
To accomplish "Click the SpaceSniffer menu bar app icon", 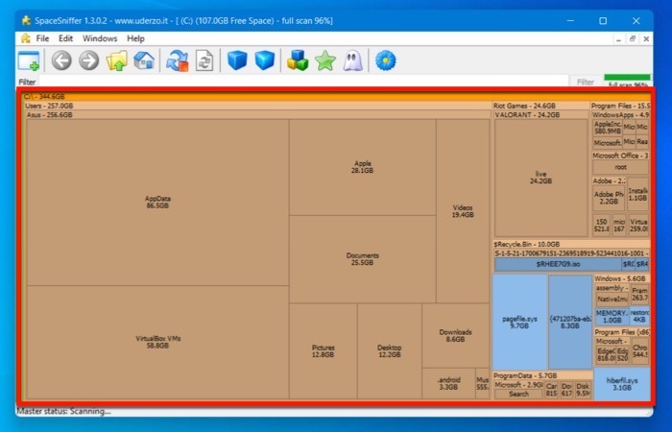I will pos(26,38).
